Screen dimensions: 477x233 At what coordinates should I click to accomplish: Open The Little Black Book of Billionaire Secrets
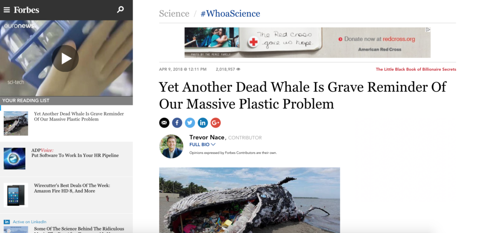tap(416, 69)
